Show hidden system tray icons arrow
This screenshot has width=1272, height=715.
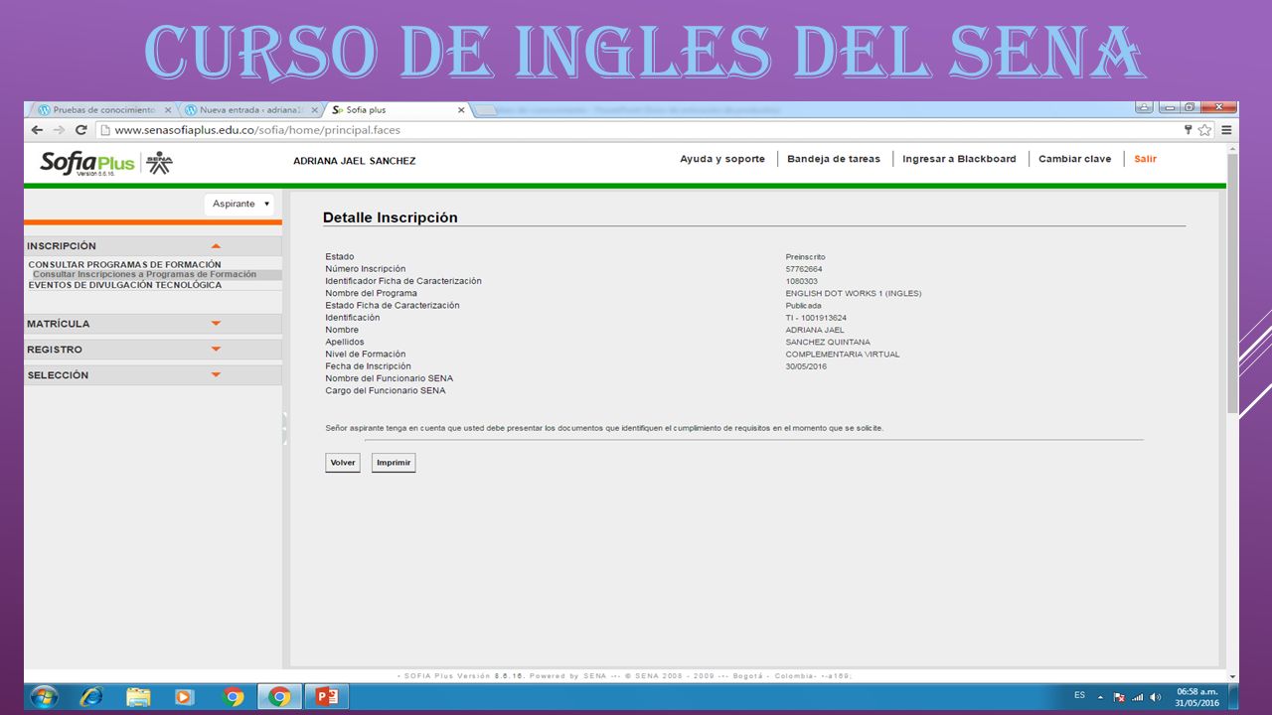coord(1100,697)
